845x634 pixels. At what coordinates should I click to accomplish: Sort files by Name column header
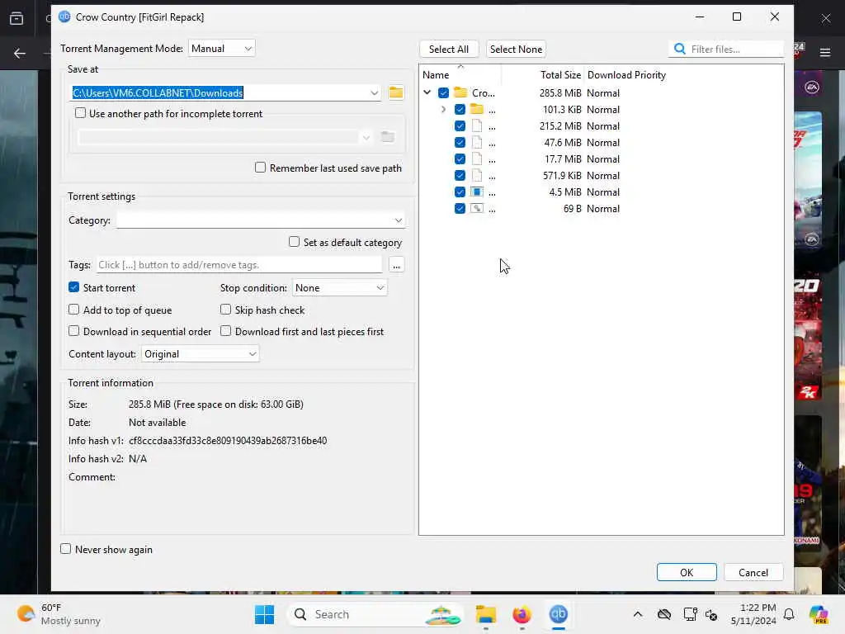pyautogui.click(x=436, y=75)
